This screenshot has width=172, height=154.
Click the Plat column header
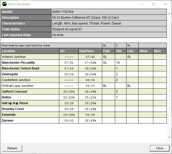point(121,51)
